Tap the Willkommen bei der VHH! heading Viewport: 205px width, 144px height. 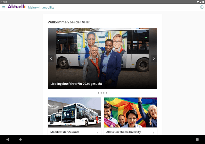click(x=69, y=22)
